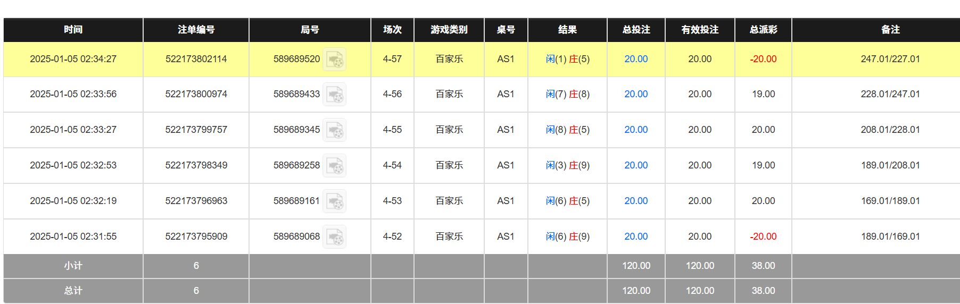This screenshot has width=960, height=304.
Task: Open video replay icon for round 589689258
Action: tap(335, 166)
